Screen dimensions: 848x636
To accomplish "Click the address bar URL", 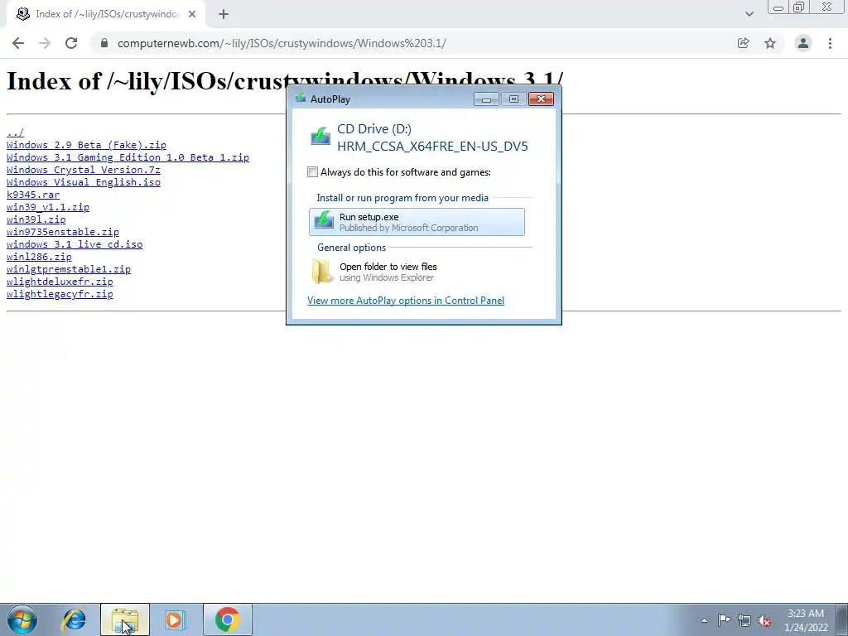I will pos(282,43).
